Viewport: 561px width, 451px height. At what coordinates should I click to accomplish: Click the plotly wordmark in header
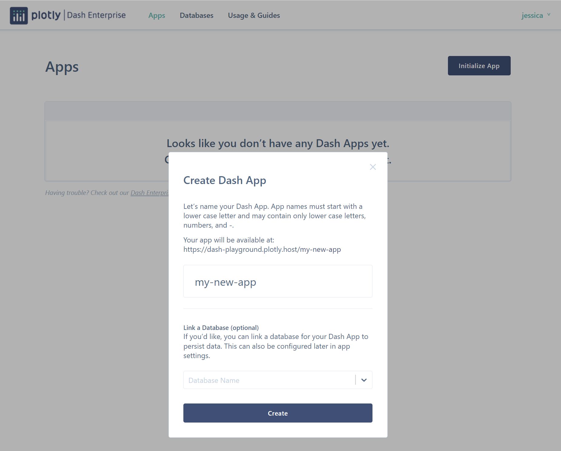coord(46,15)
